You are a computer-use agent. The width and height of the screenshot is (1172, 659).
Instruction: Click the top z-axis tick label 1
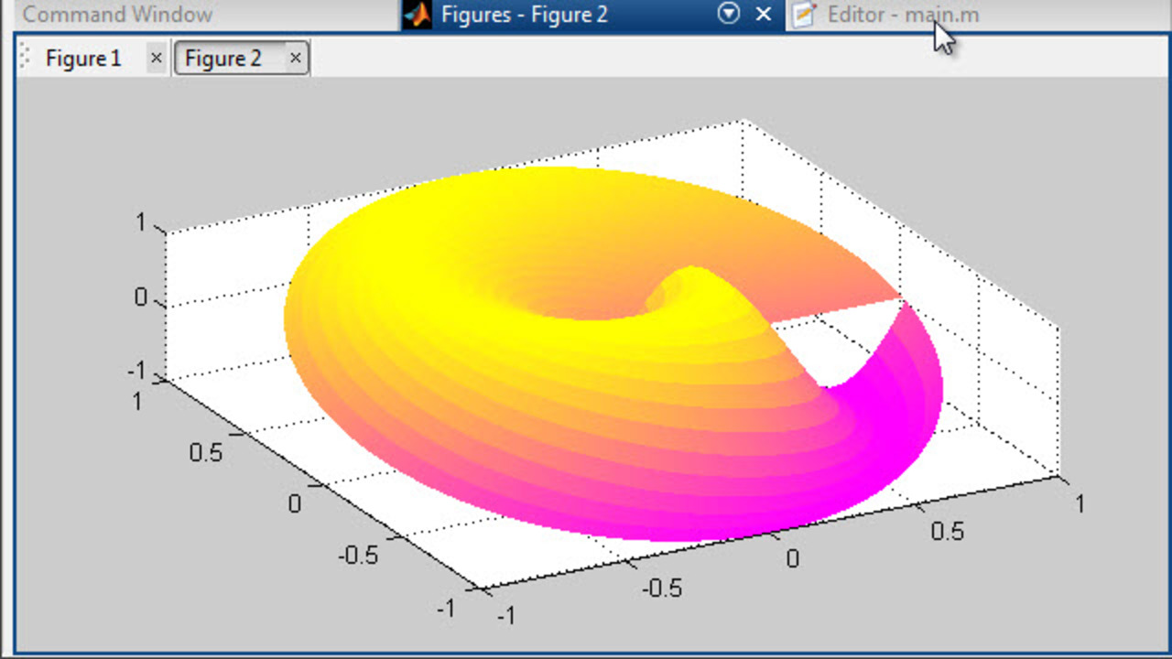tap(141, 222)
